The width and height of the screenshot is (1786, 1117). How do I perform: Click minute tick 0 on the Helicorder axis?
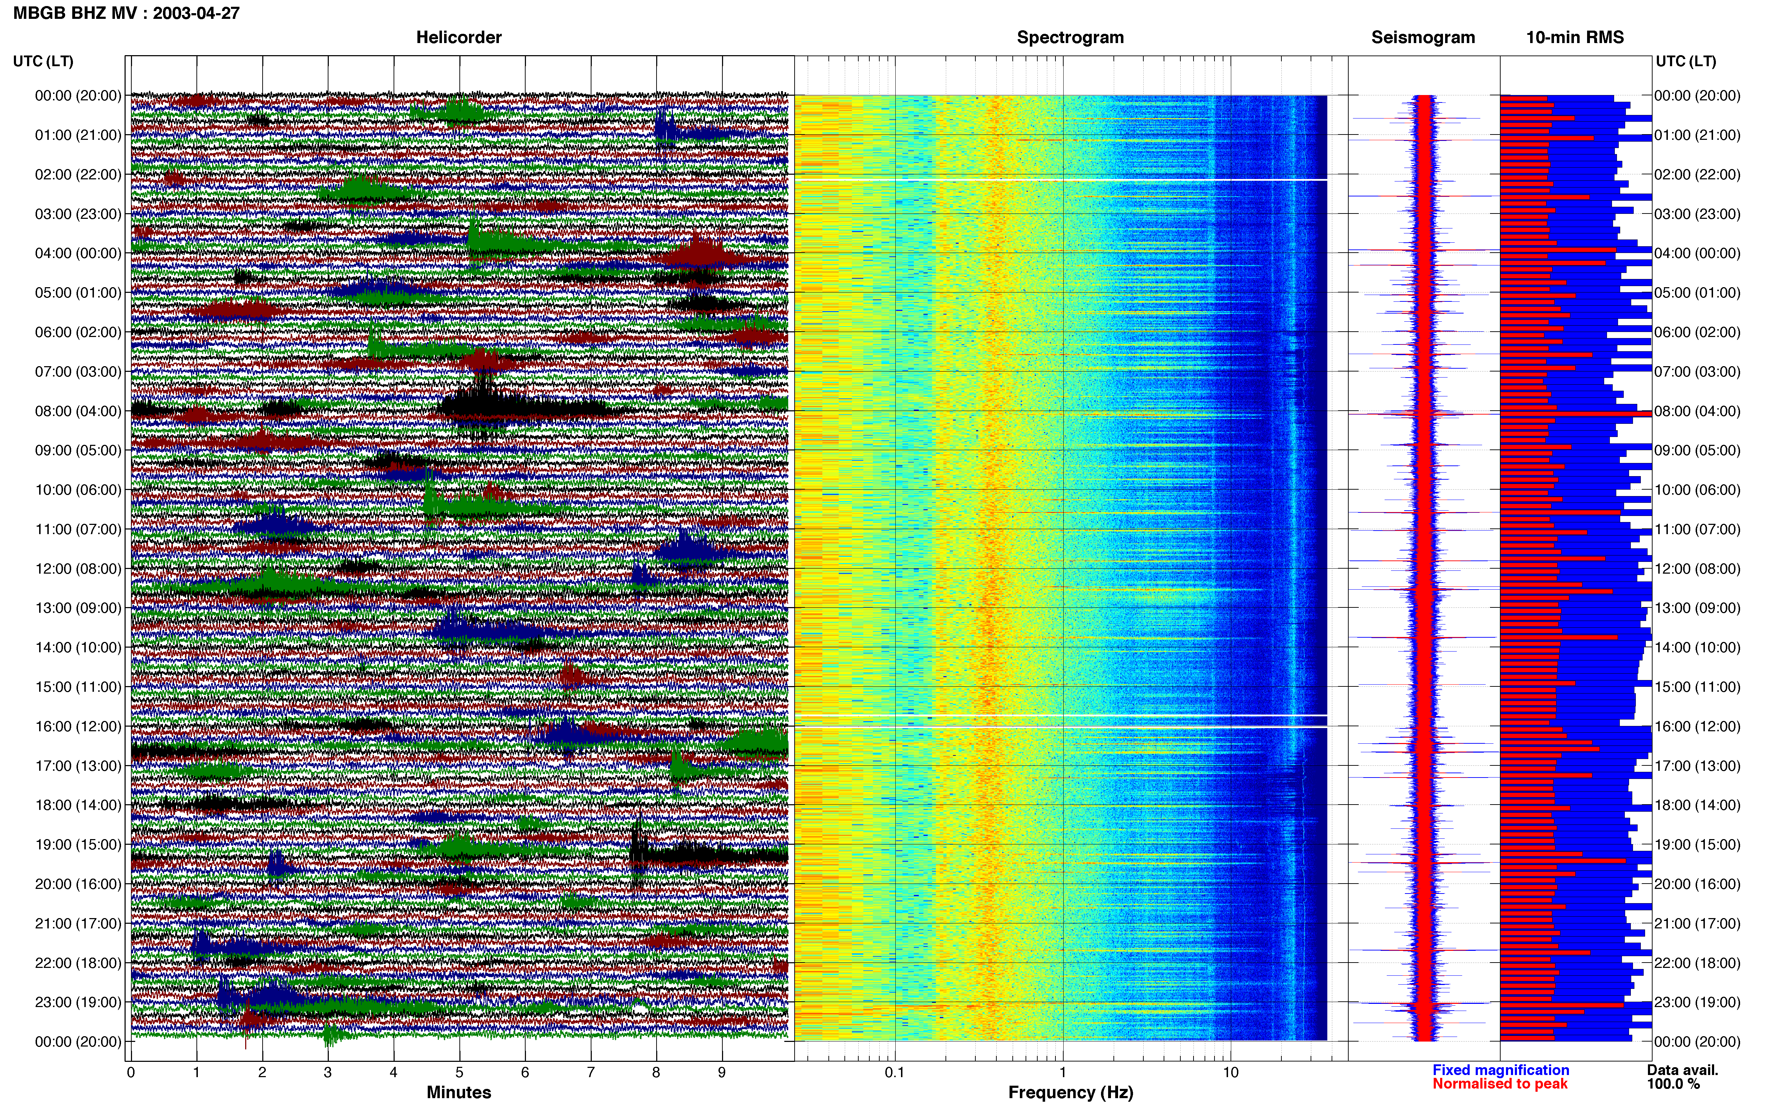pos(131,1073)
